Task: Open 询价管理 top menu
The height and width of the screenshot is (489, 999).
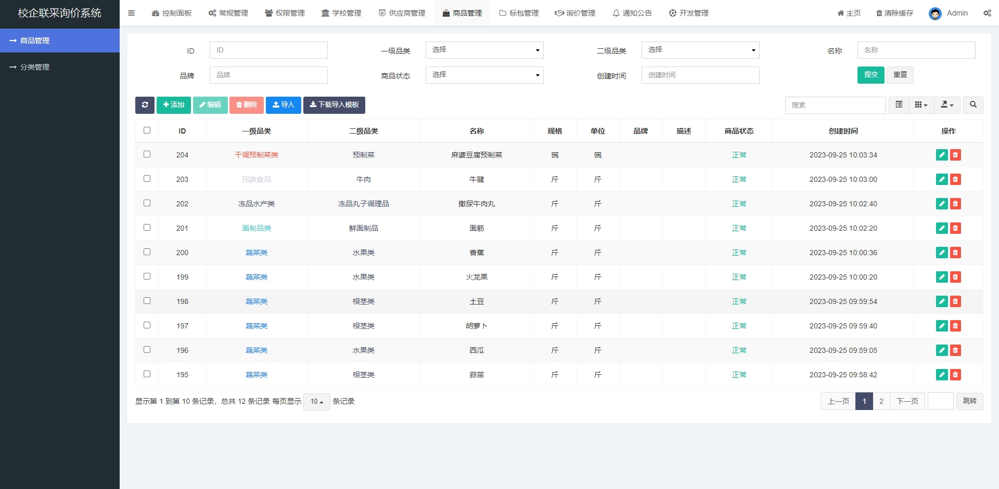Action: coord(575,13)
